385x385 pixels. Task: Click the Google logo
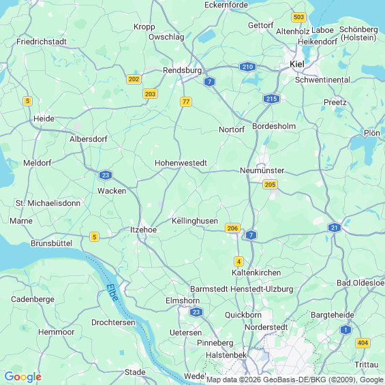coord(23,377)
